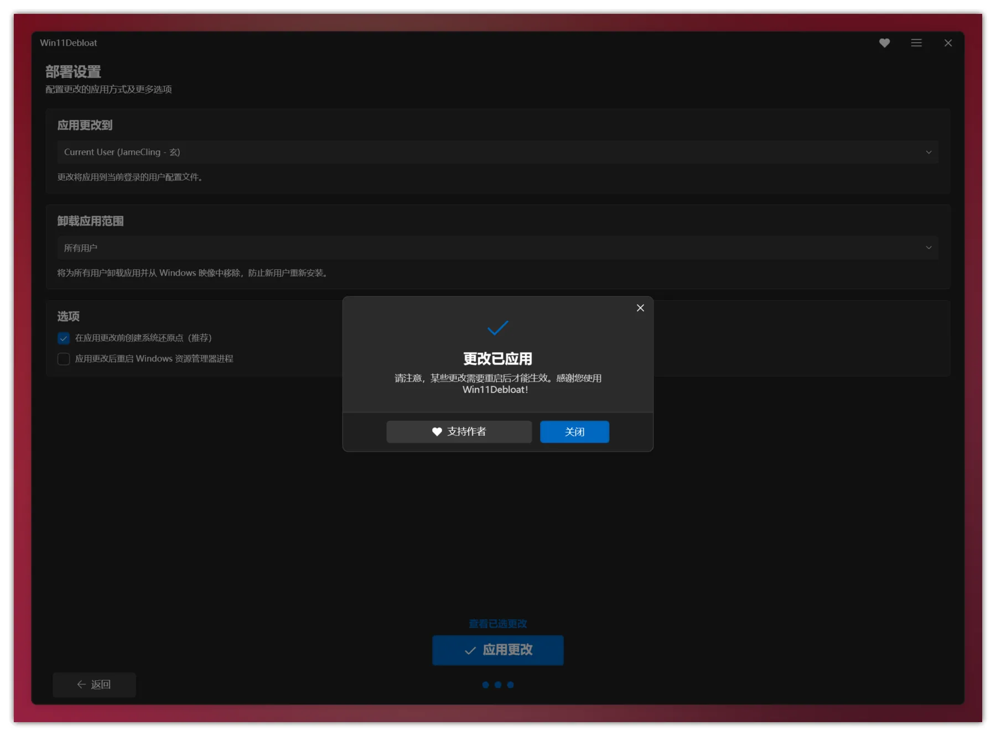Click the Win11Debloat window title
This screenshot has width=996, height=736.
(x=69, y=43)
